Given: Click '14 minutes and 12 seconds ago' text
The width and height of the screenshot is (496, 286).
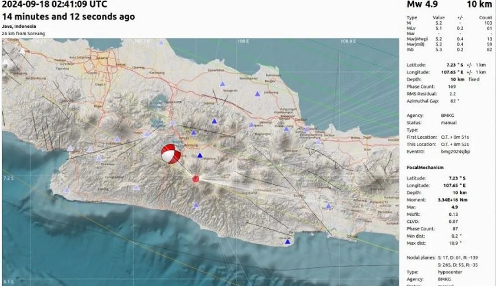Looking at the screenshot, I should tap(68, 16).
